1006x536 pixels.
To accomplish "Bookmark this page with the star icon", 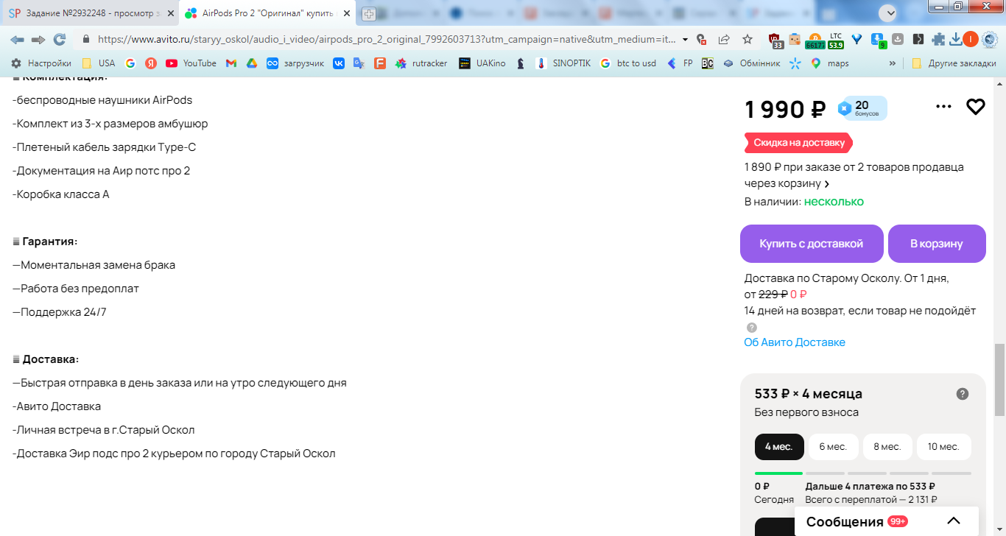I will pos(748,39).
